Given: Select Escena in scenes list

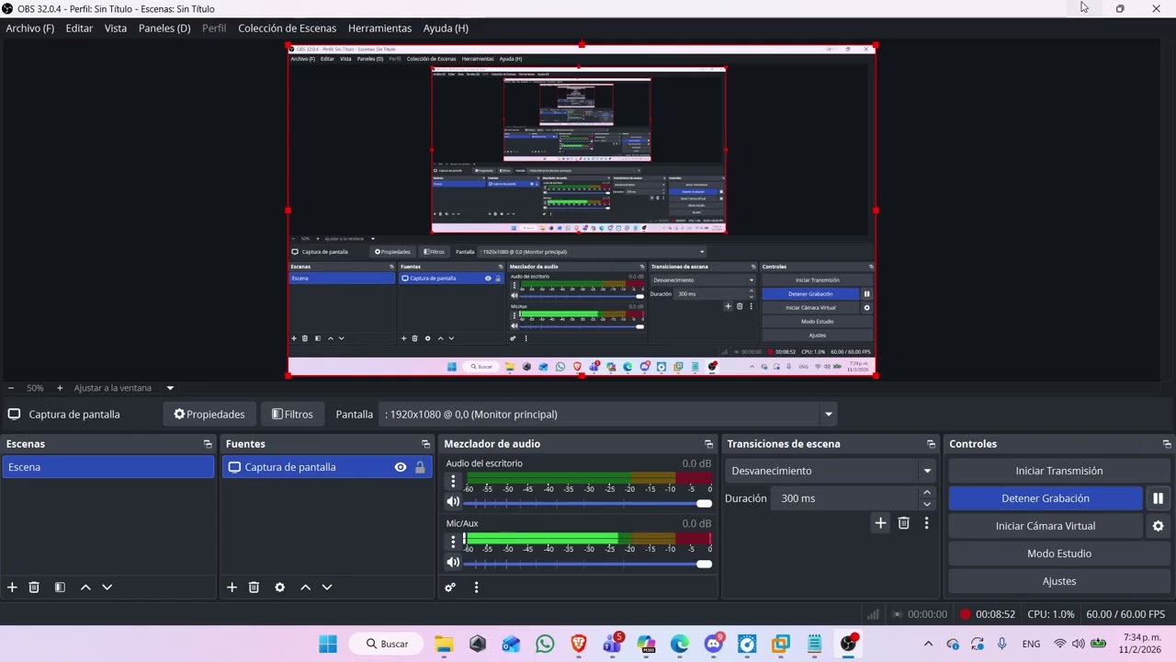Looking at the screenshot, I should (108, 467).
